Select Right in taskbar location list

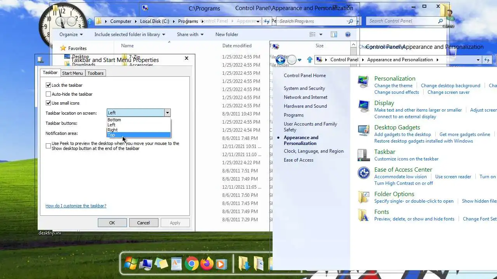139,130
